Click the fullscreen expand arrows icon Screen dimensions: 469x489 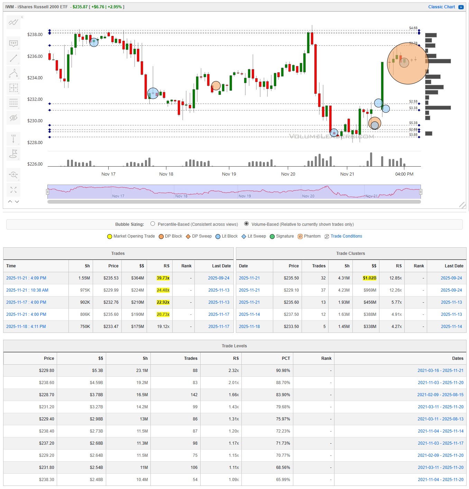click(x=13, y=190)
